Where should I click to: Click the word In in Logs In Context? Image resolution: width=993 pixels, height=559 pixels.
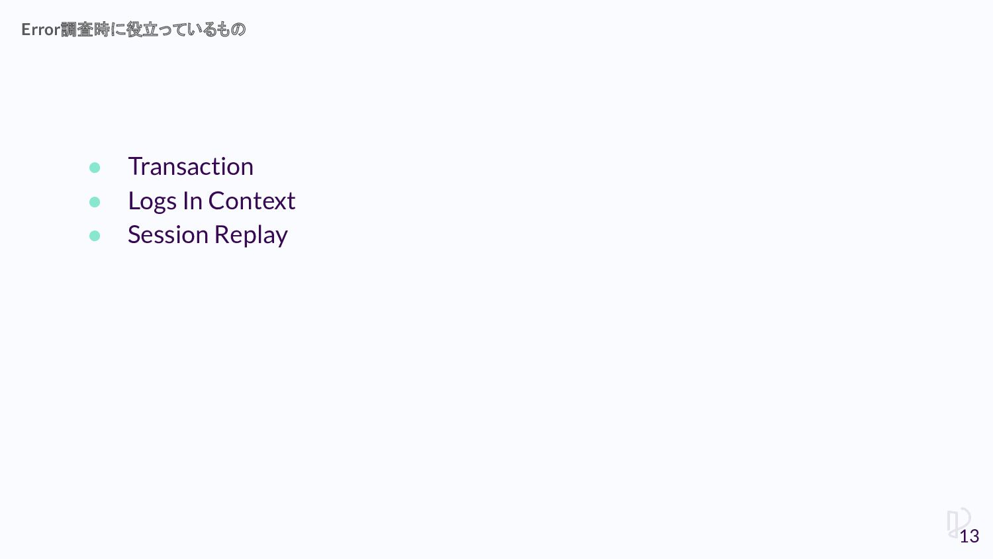pyautogui.click(x=192, y=201)
